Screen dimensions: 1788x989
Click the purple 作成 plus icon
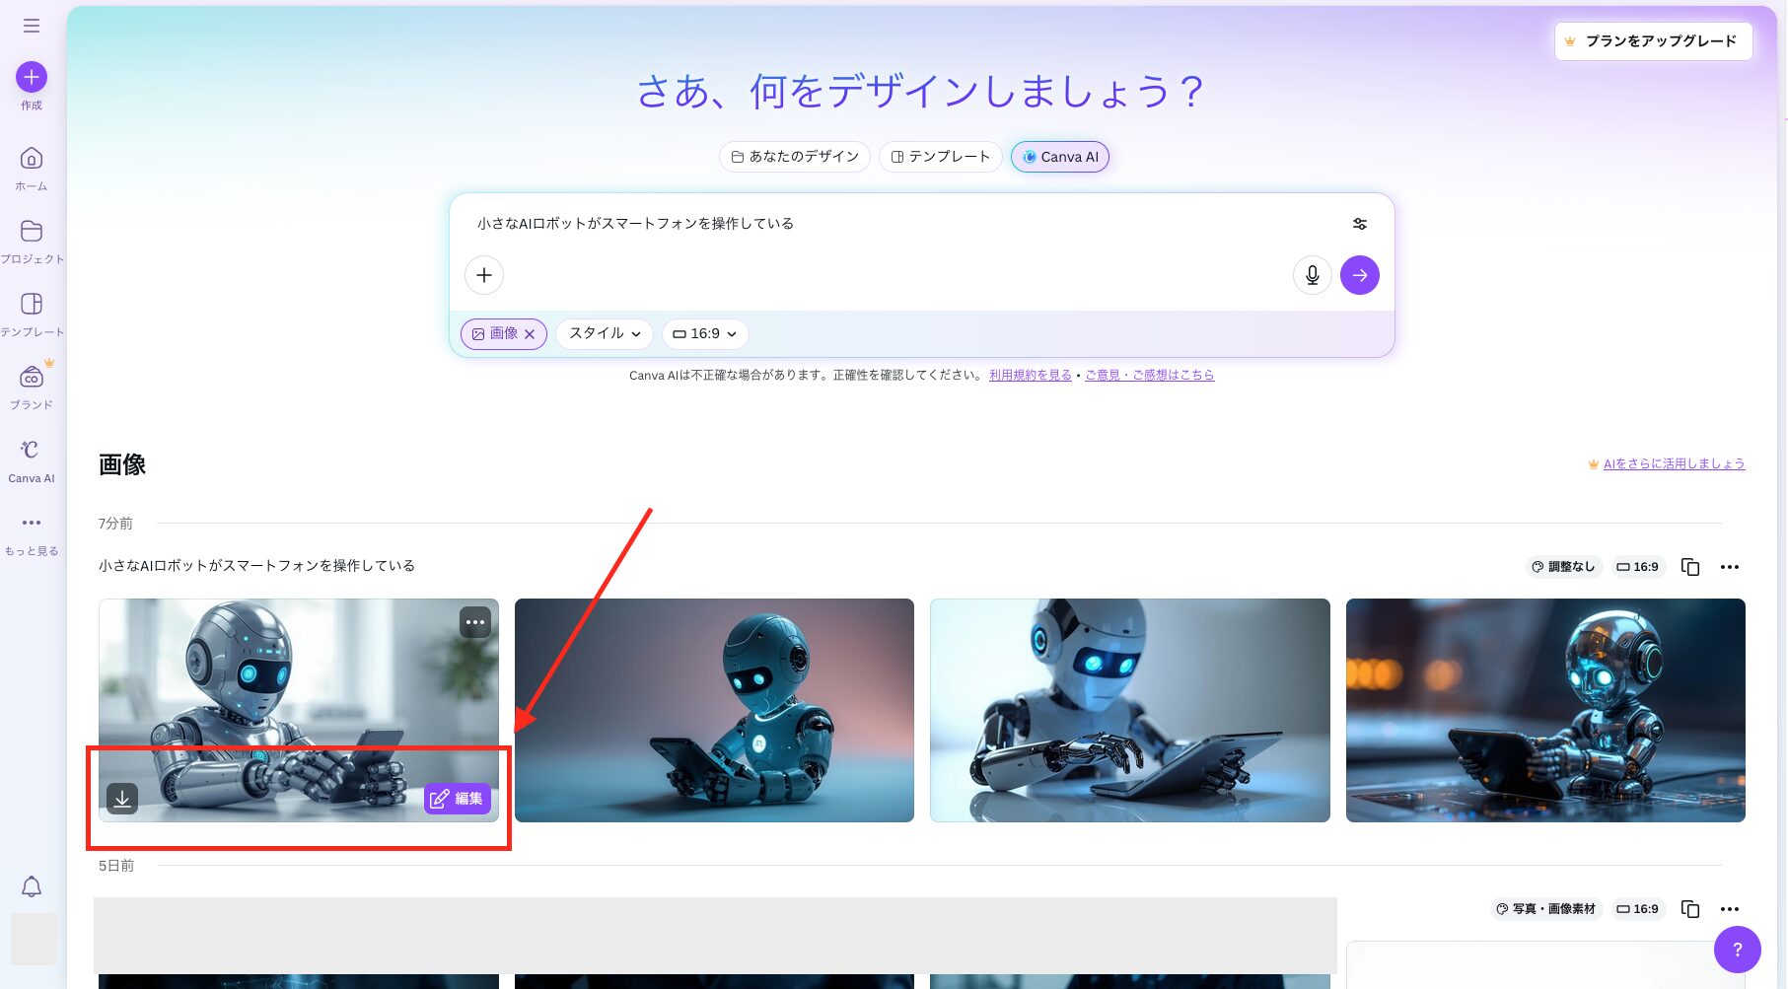31,77
